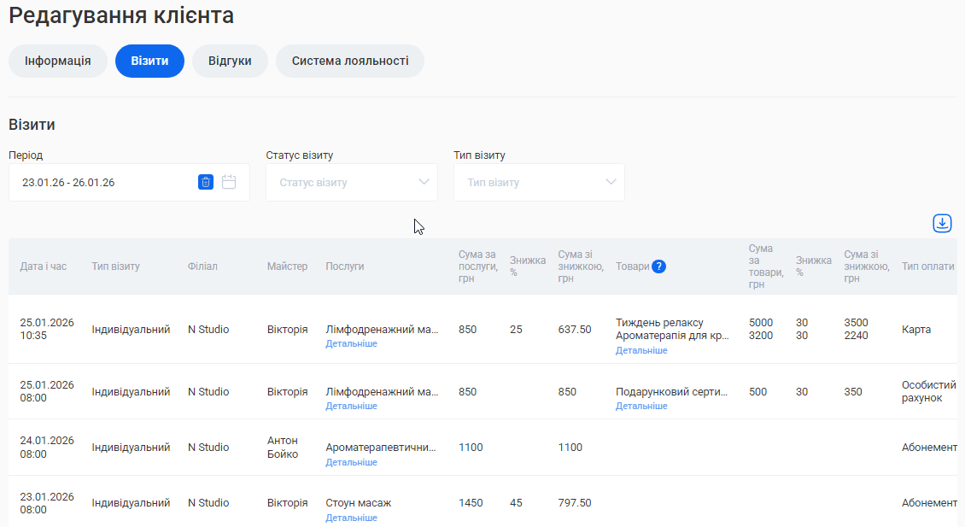Go to Система лояльності tab

coord(350,61)
